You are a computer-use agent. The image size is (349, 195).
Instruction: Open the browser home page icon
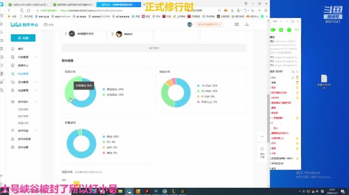click(29, 11)
